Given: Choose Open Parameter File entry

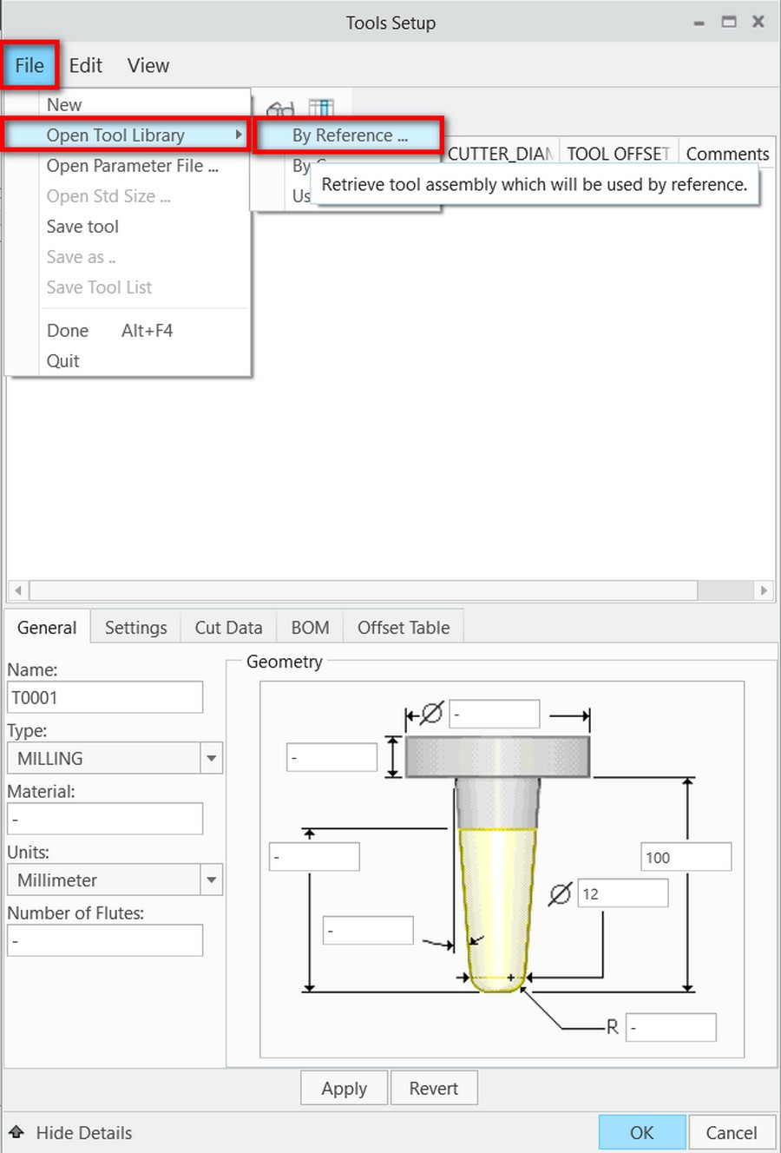Looking at the screenshot, I should click(x=133, y=166).
